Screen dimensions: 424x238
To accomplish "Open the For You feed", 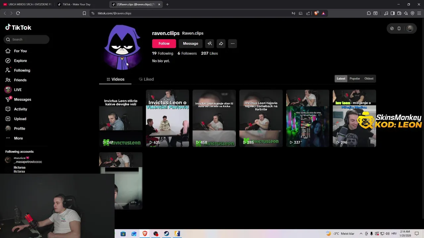I will [20, 51].
